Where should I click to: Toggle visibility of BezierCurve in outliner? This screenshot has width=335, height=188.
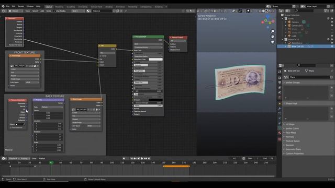(332, 43)
